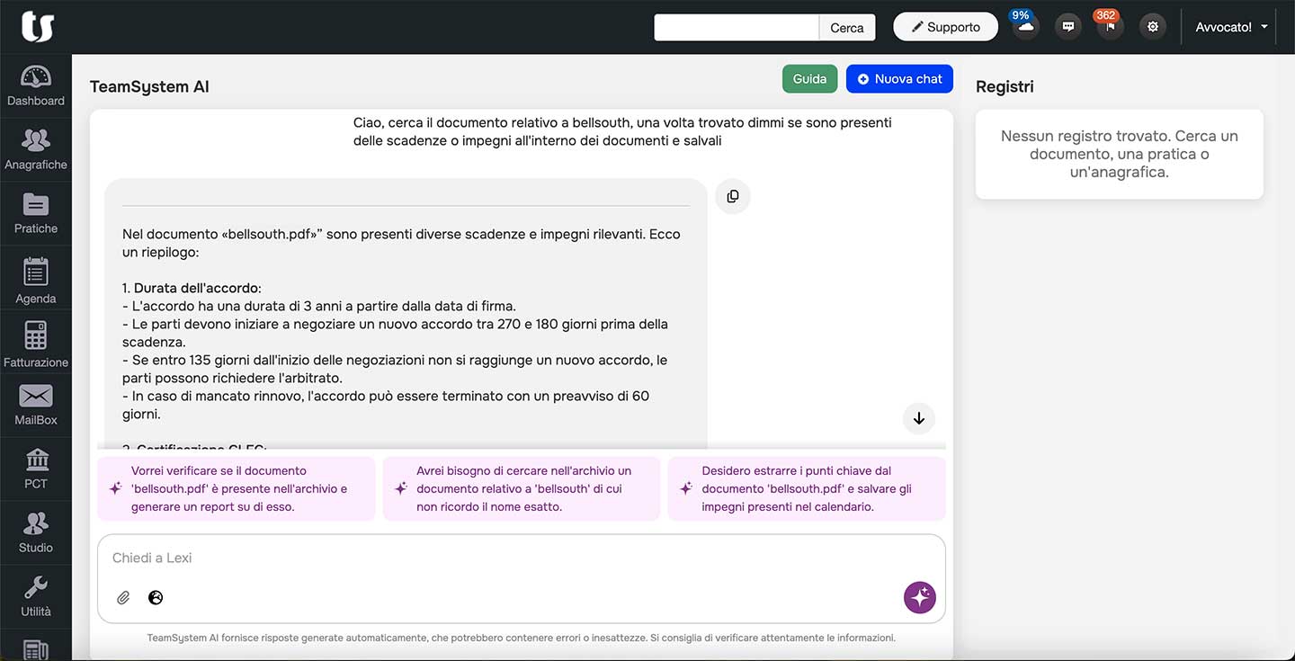The image size is (1295, 661).
Task: Open the partially visible bottom sidebar icon
Action: (36, 648)
